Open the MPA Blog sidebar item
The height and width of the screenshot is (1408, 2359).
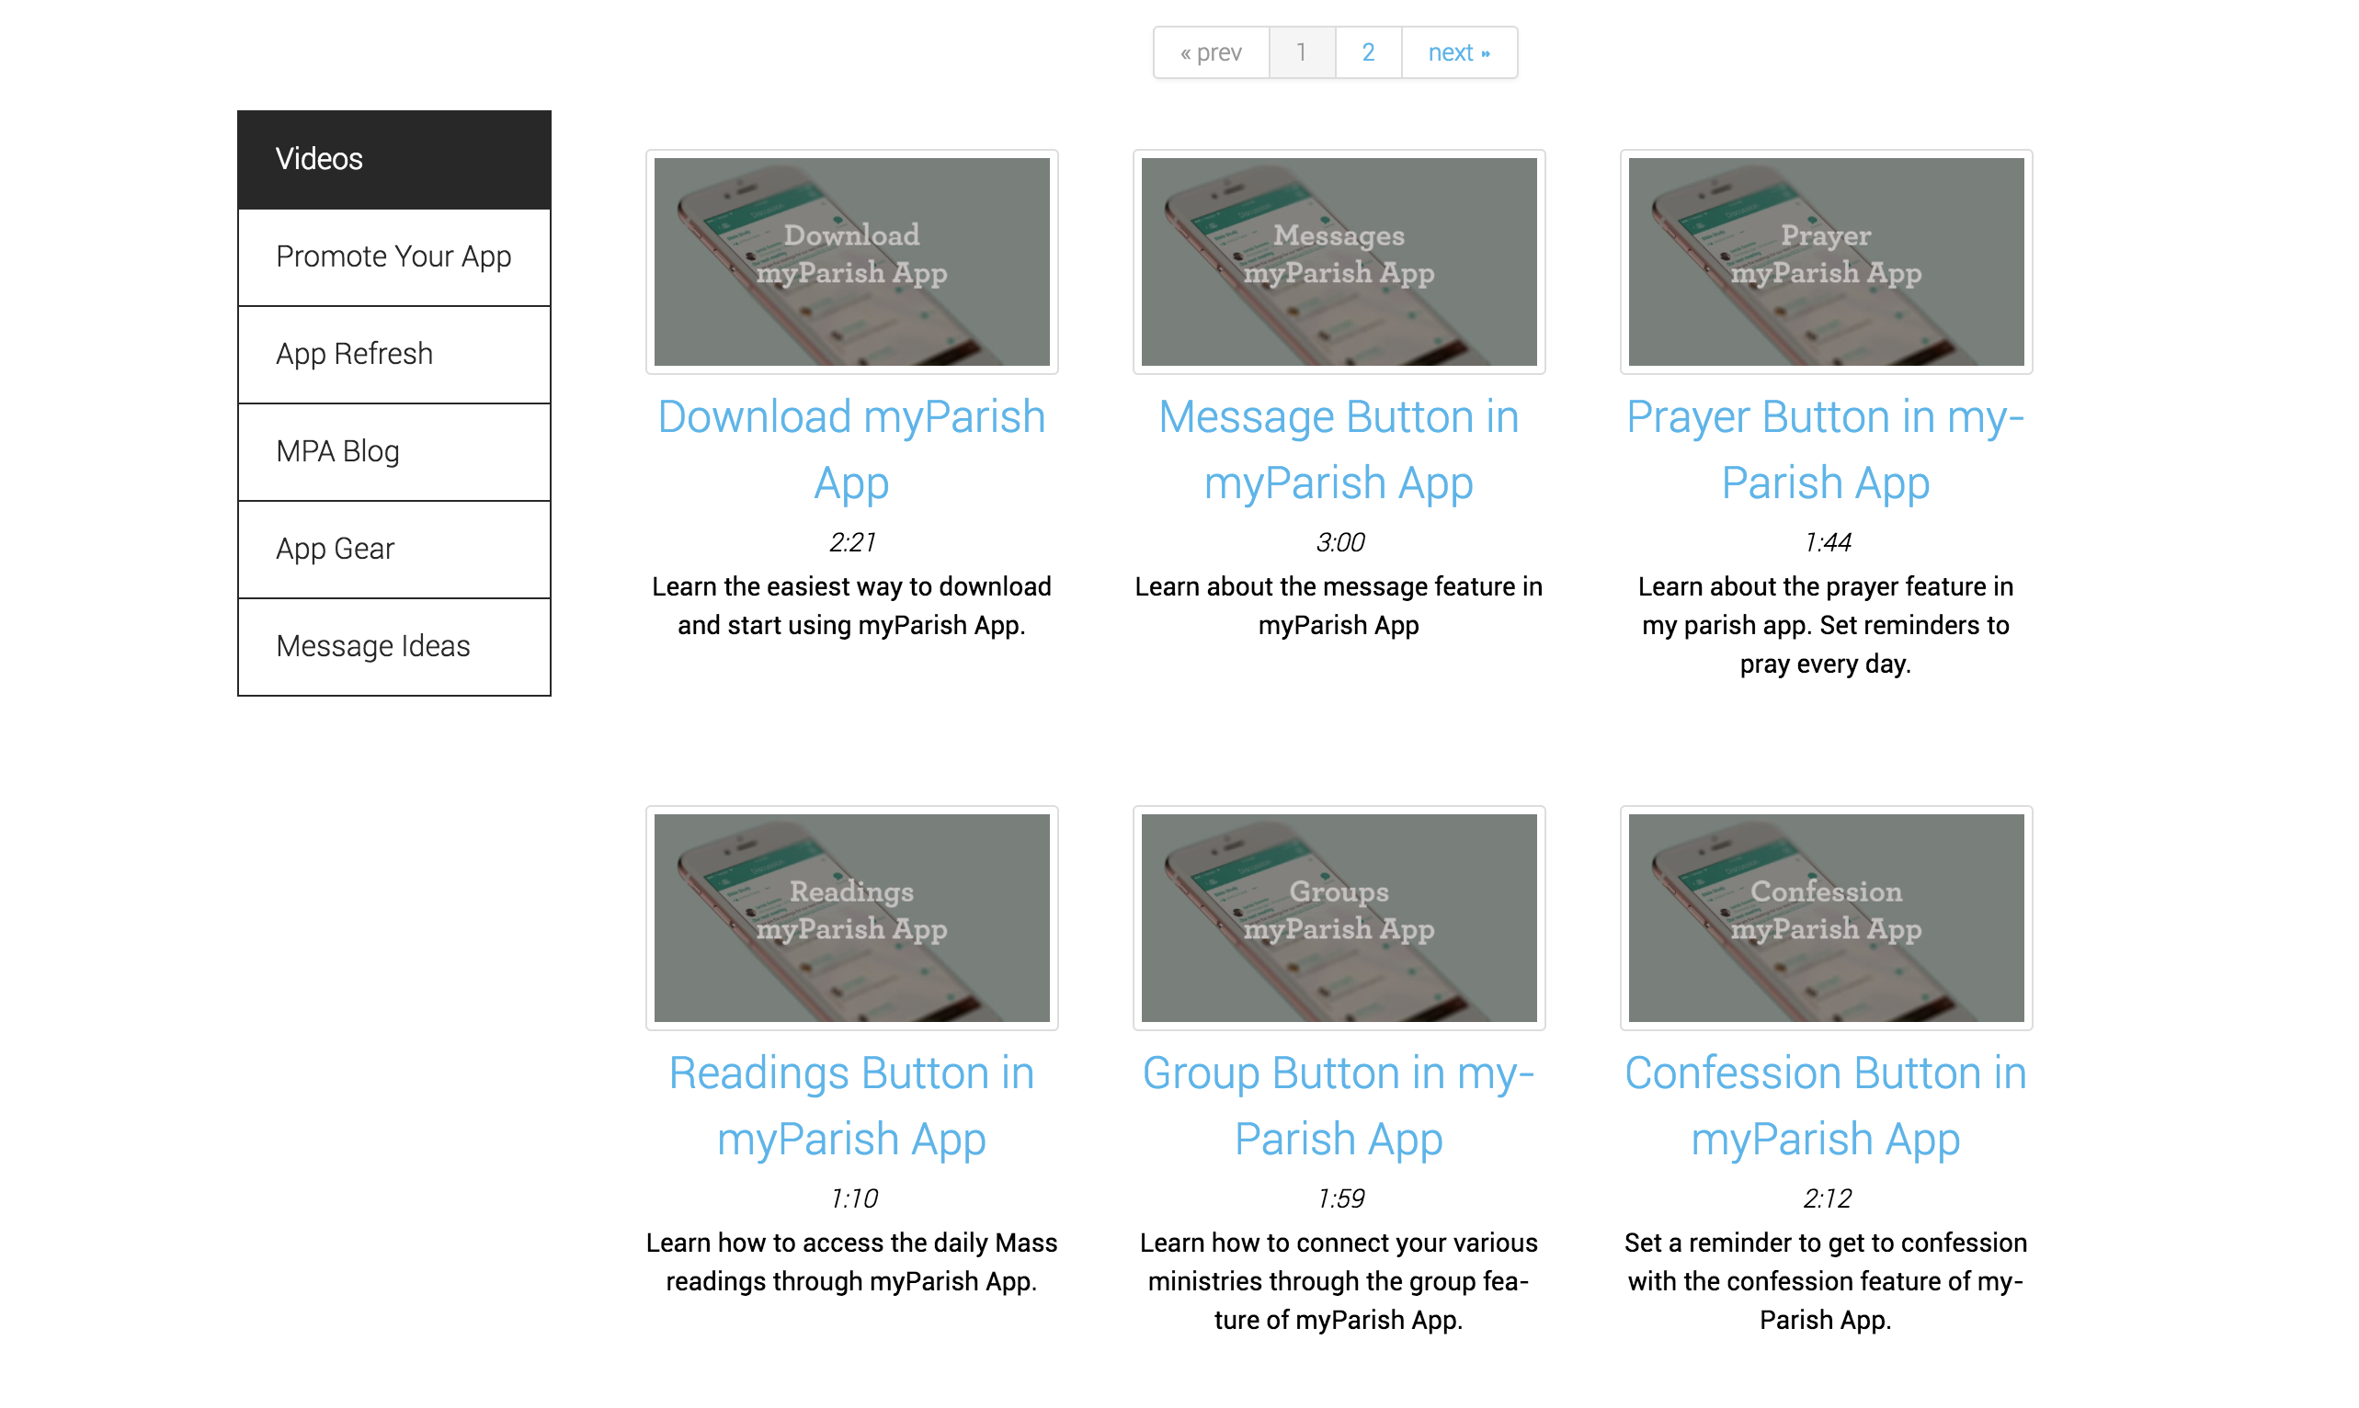pyautogui.click(x=393, y=451)
